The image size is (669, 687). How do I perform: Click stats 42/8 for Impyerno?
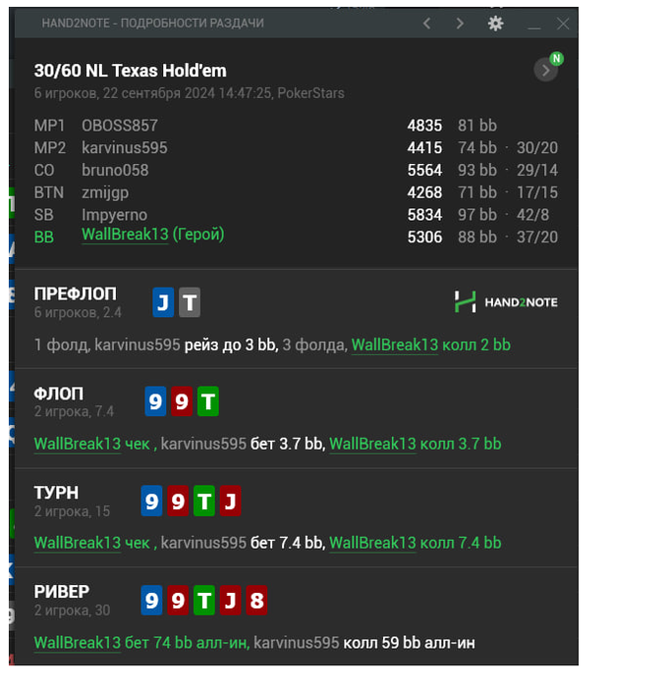[x=532, y=215]
